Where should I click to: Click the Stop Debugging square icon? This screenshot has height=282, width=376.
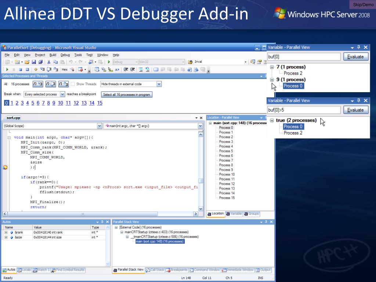click(x=21, y=69)
